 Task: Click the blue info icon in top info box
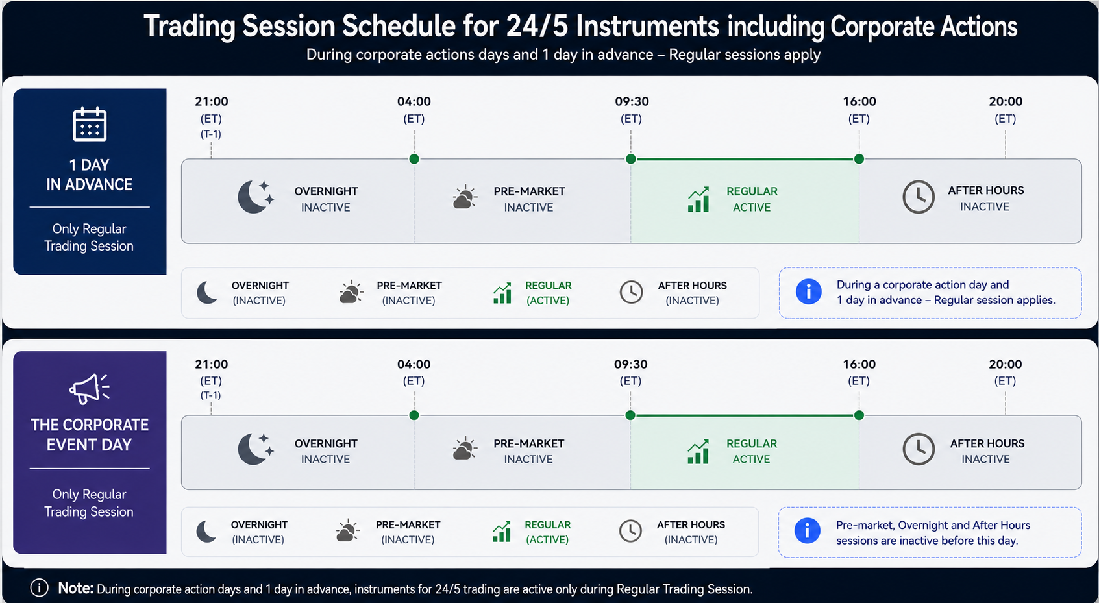(x=808, y=292)
